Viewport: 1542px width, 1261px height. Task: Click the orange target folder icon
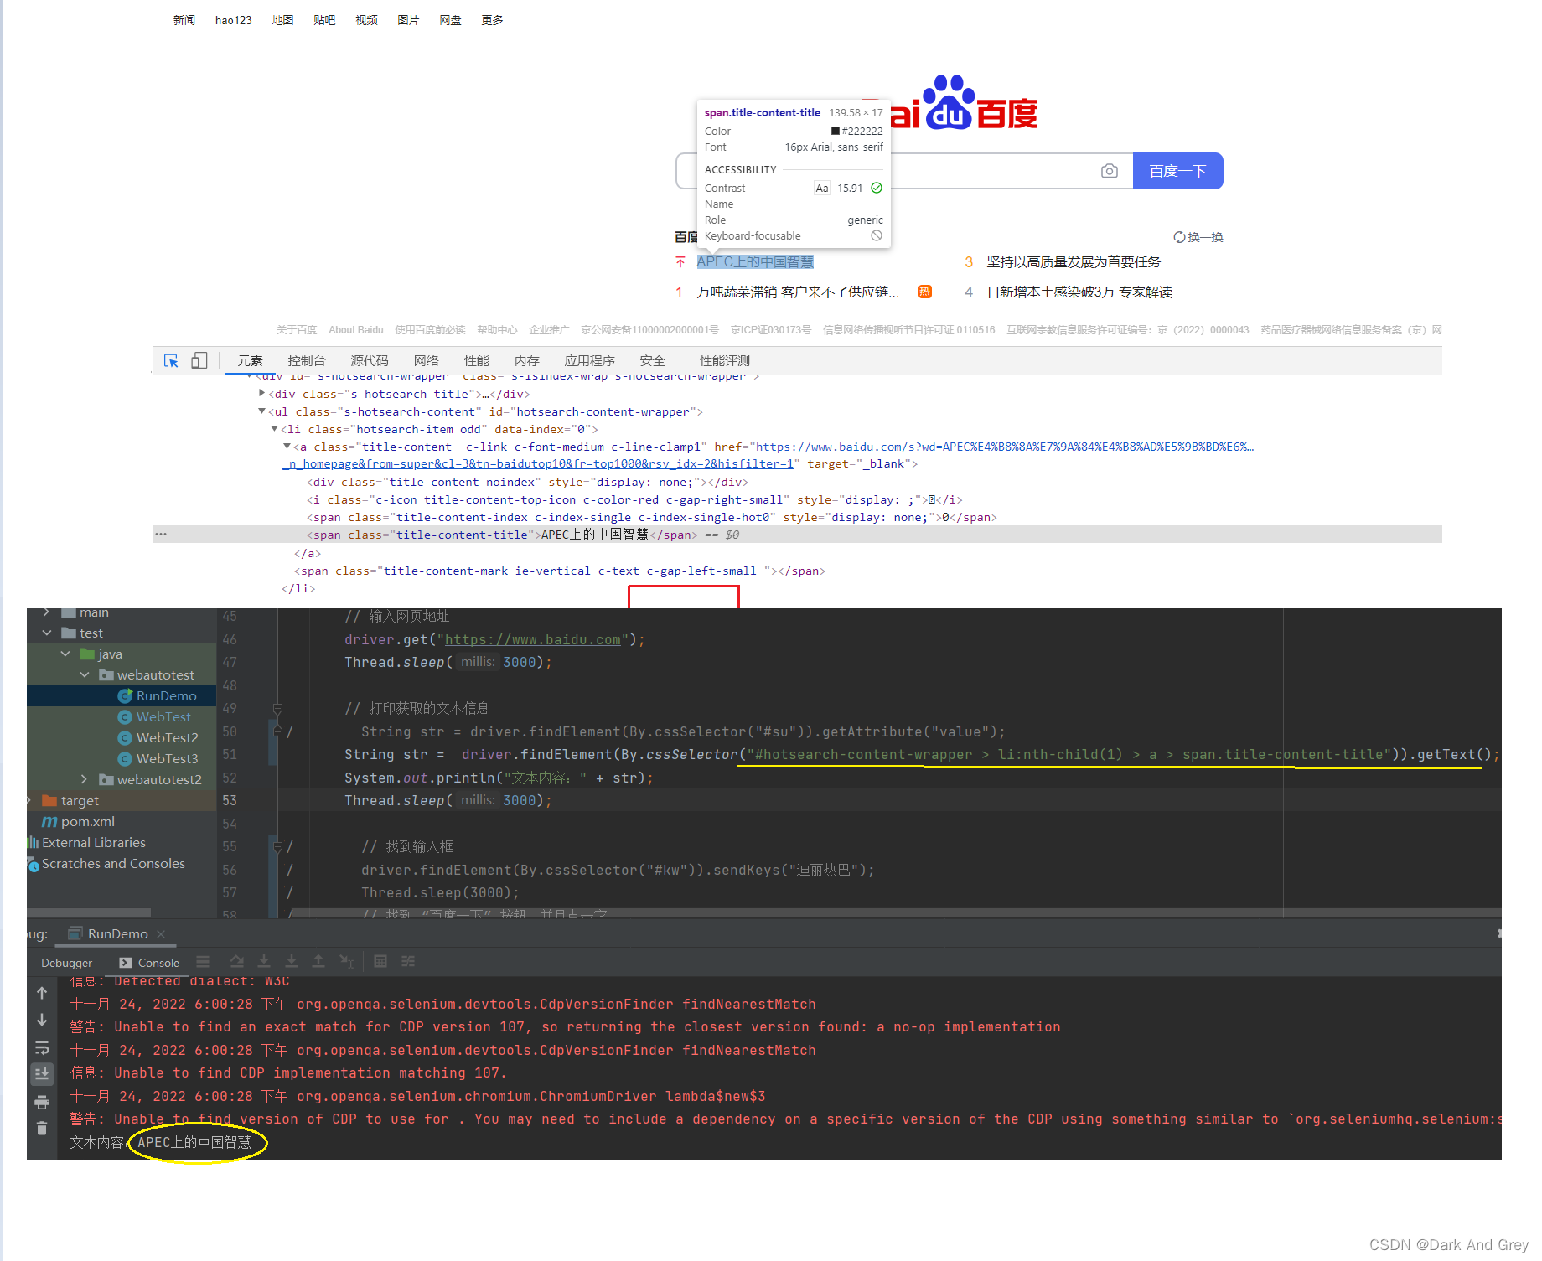49,801
